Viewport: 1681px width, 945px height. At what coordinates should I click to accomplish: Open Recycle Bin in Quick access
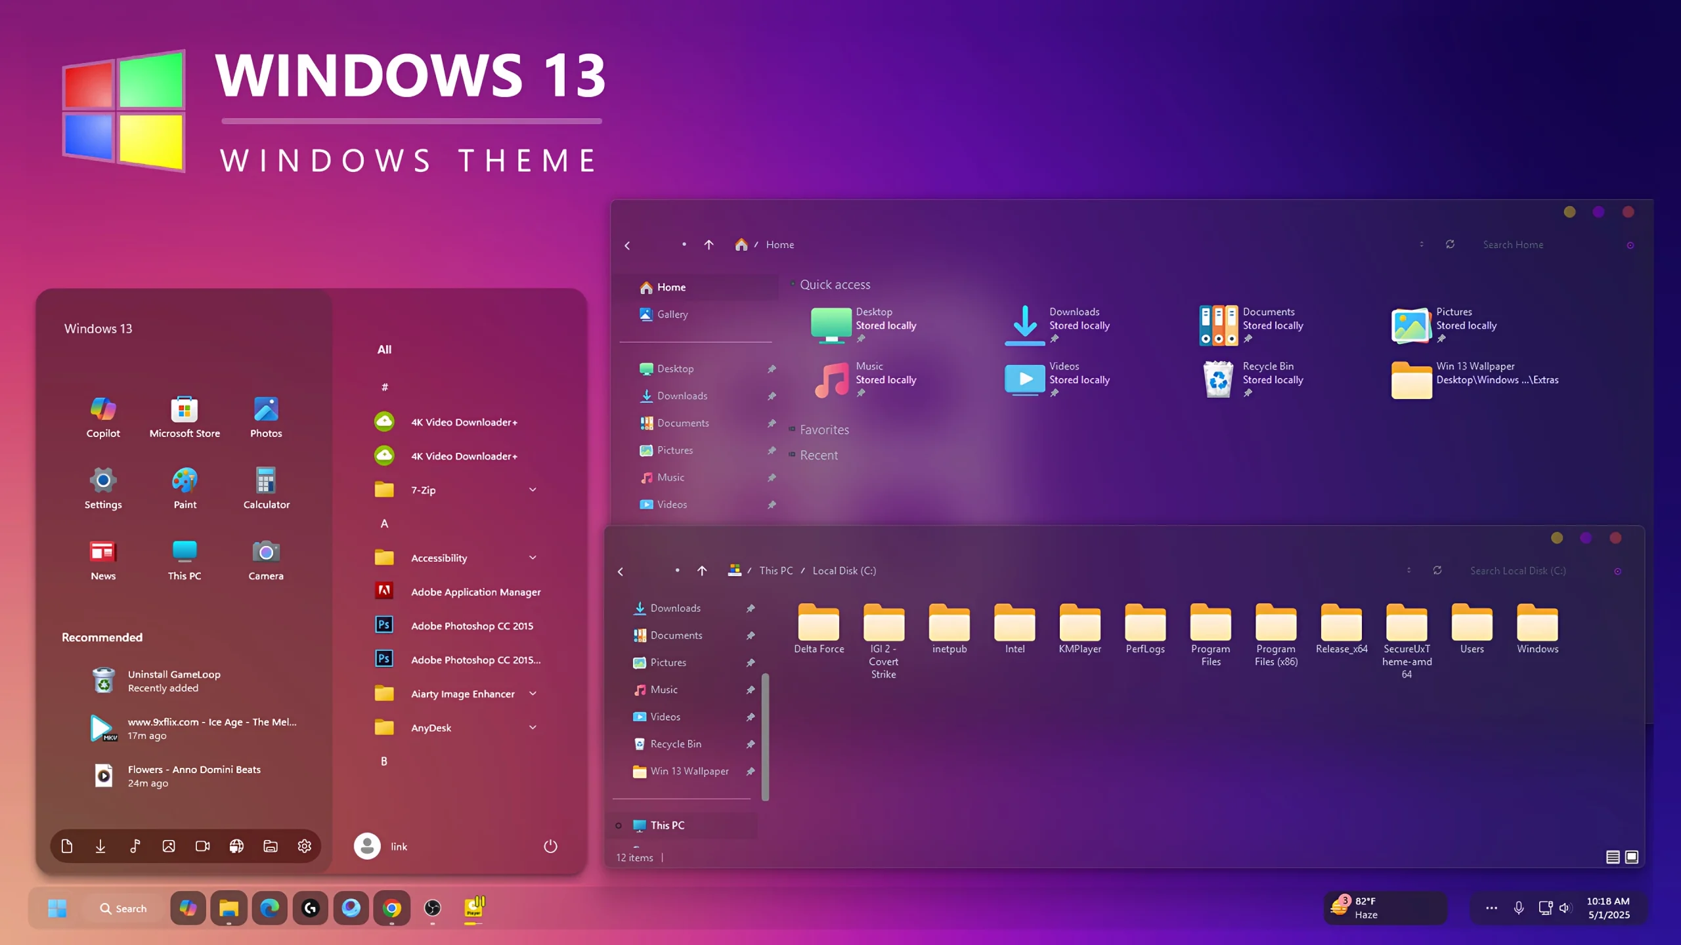pyautogui.click(x=1252, y=379)
